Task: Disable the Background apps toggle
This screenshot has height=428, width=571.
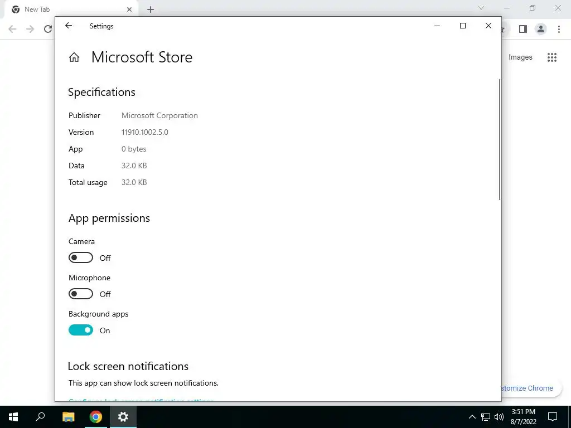Action: tap(81, 330)
